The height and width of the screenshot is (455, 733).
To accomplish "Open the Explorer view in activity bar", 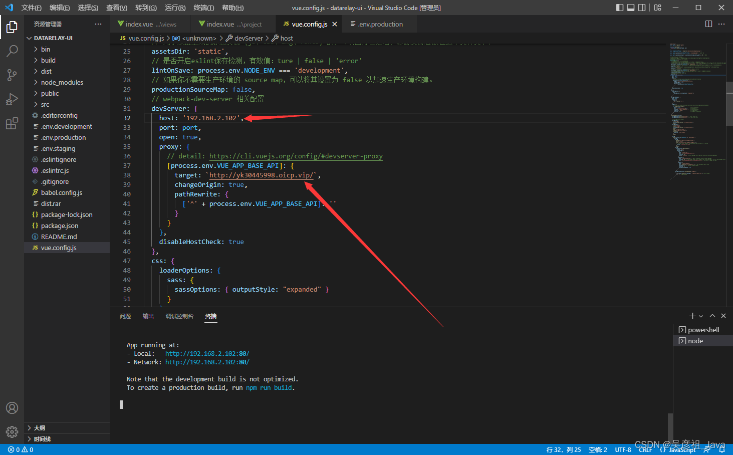I will coord(12,27).
